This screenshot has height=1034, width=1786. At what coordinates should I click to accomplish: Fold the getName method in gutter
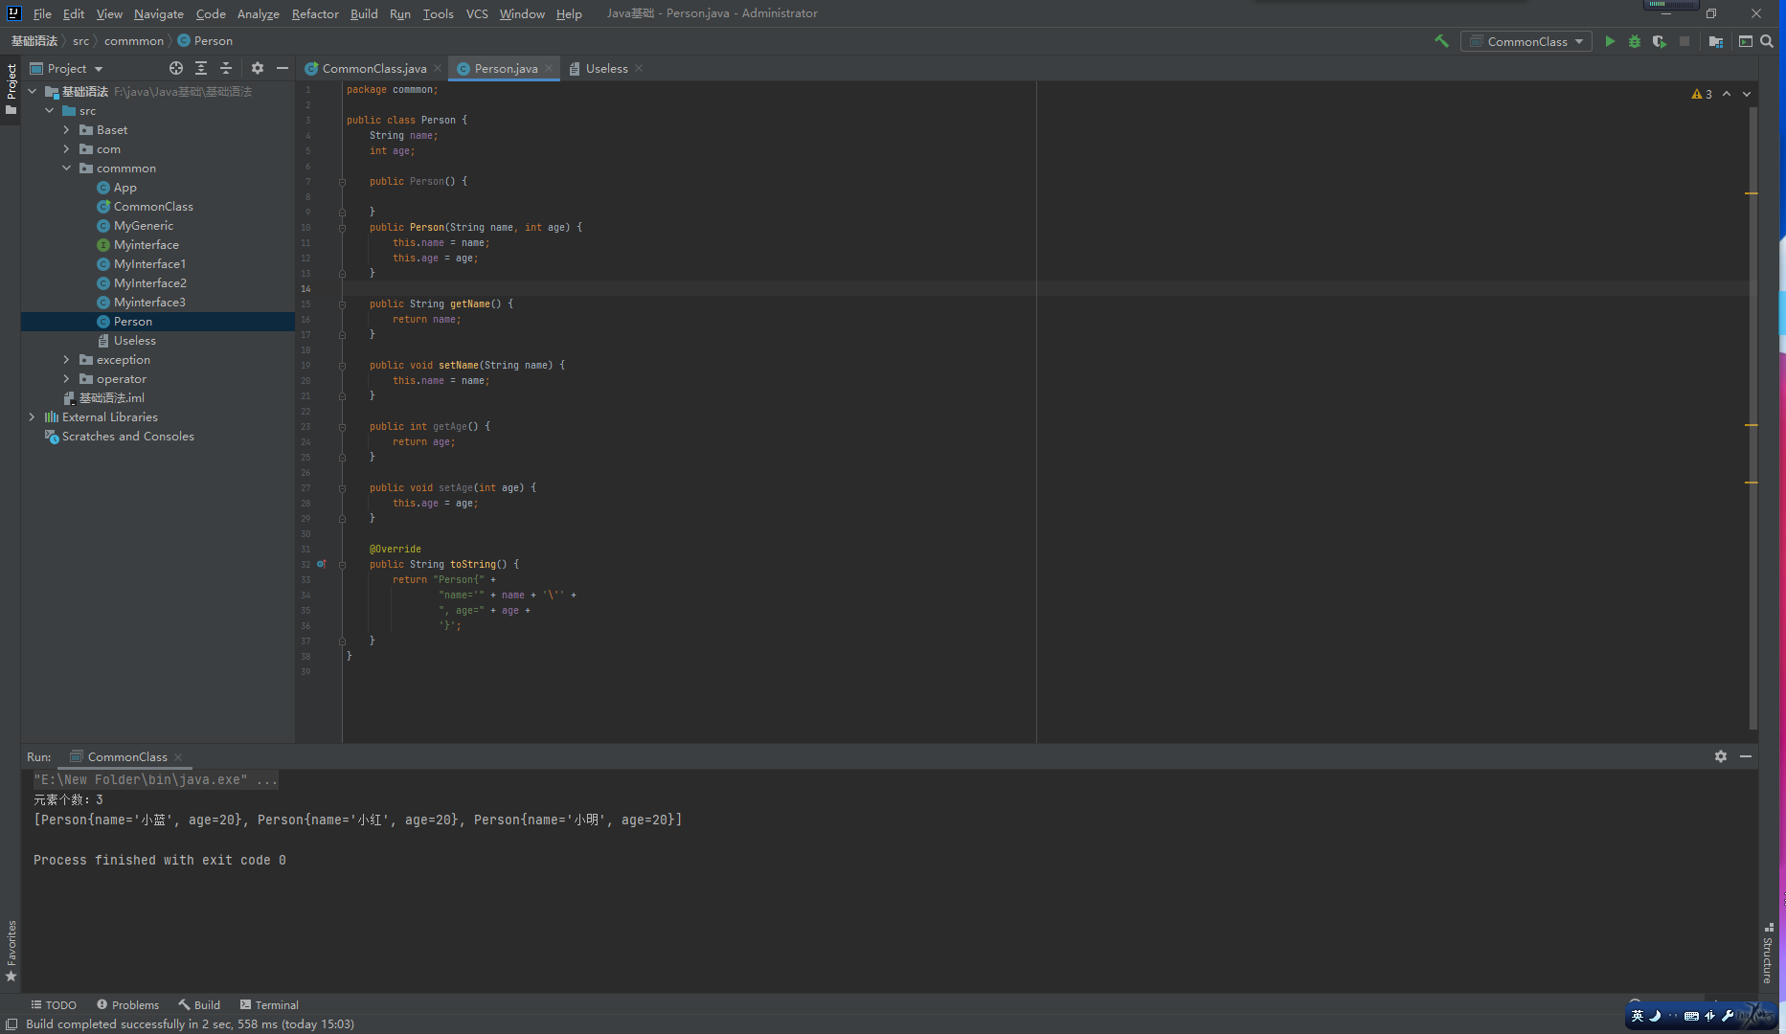click(342, 303)
